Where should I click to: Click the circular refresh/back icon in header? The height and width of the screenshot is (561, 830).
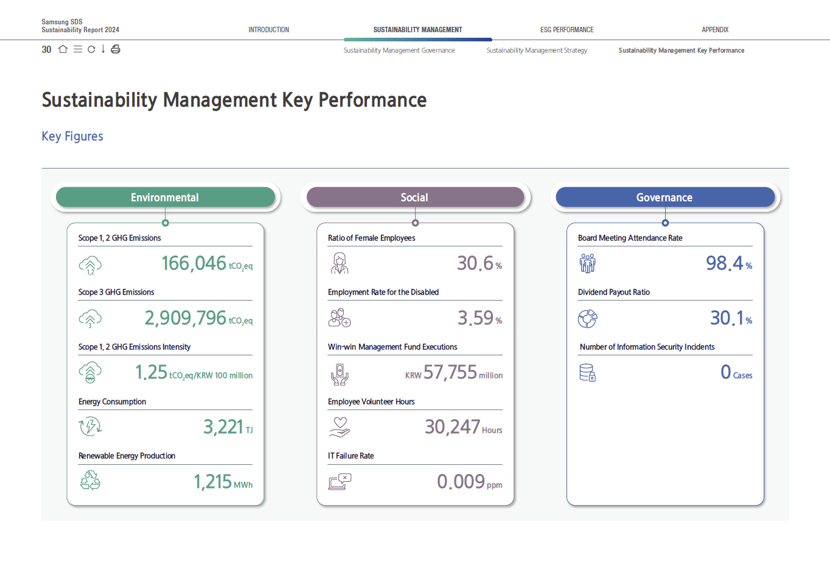click(91, 49)
